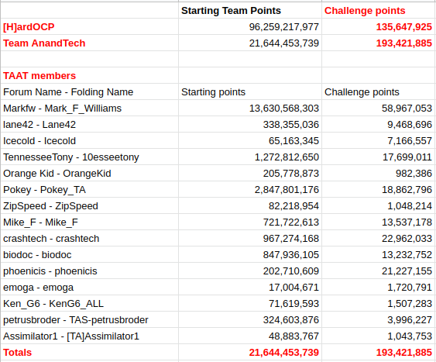Click the TAAT members heading cell
The image size is (436, 362).
click(89, 76)
